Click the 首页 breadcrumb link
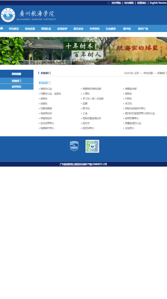 point(137,73)
